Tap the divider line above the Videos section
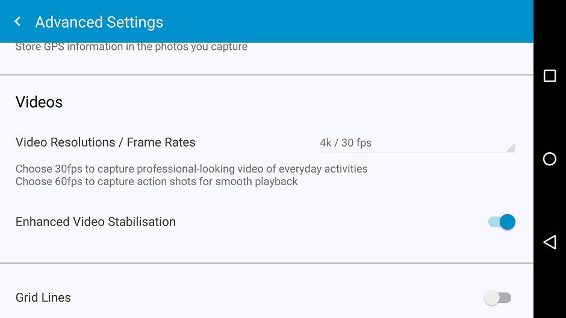 click(x=266, y=75)
